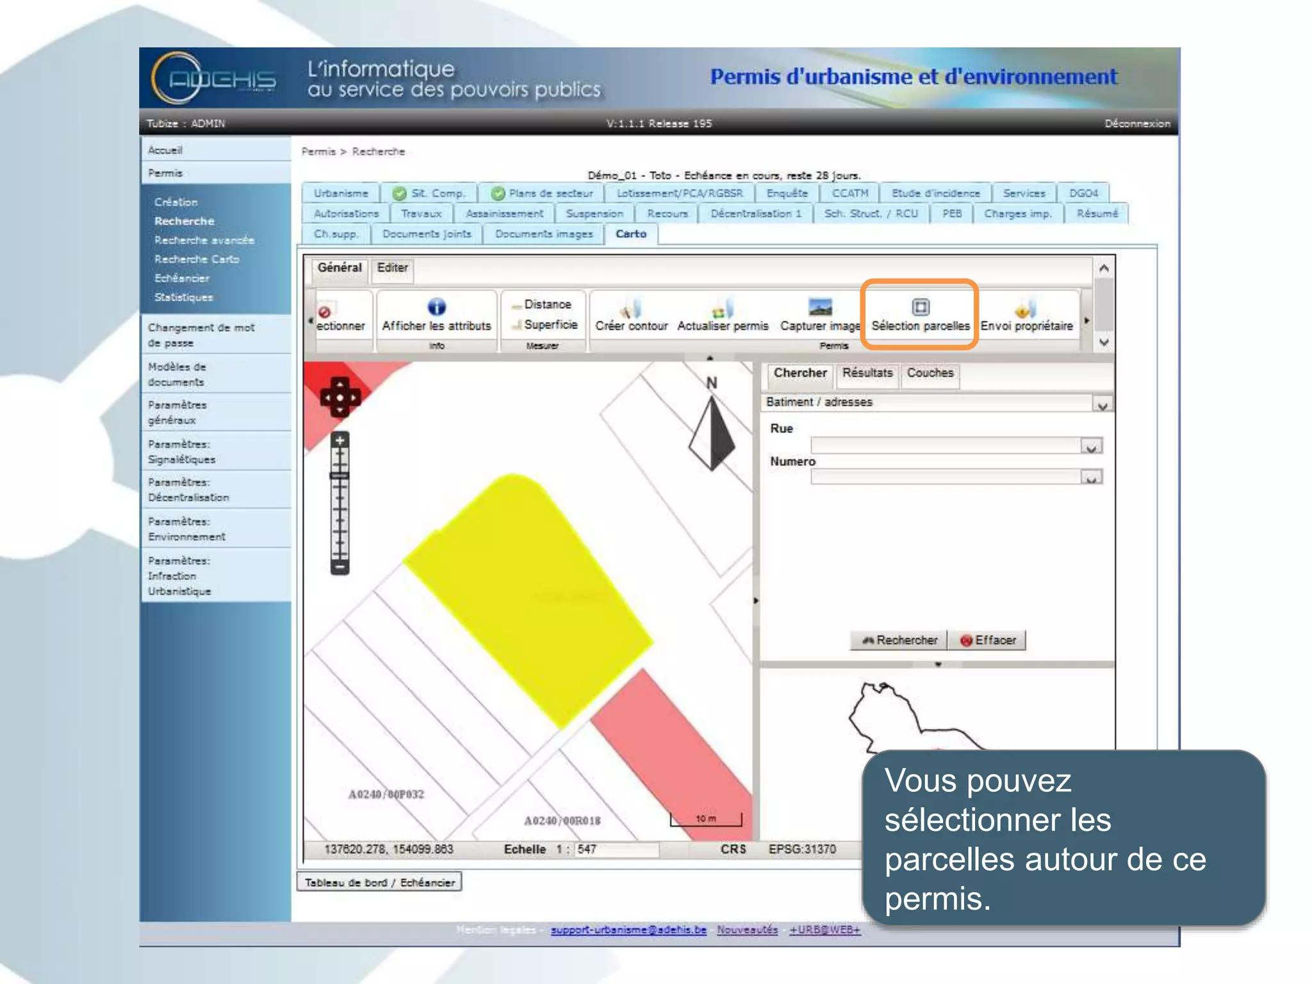
Task: Click the zoom out minus button on map
Action: [x=340, y=566]
